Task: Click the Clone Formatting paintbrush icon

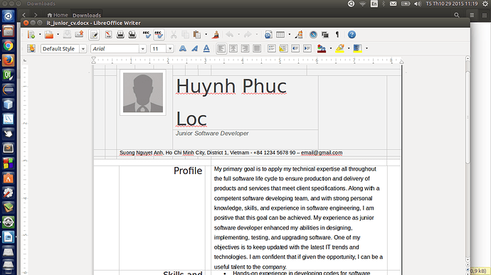Action: click(x=215, y=35)
